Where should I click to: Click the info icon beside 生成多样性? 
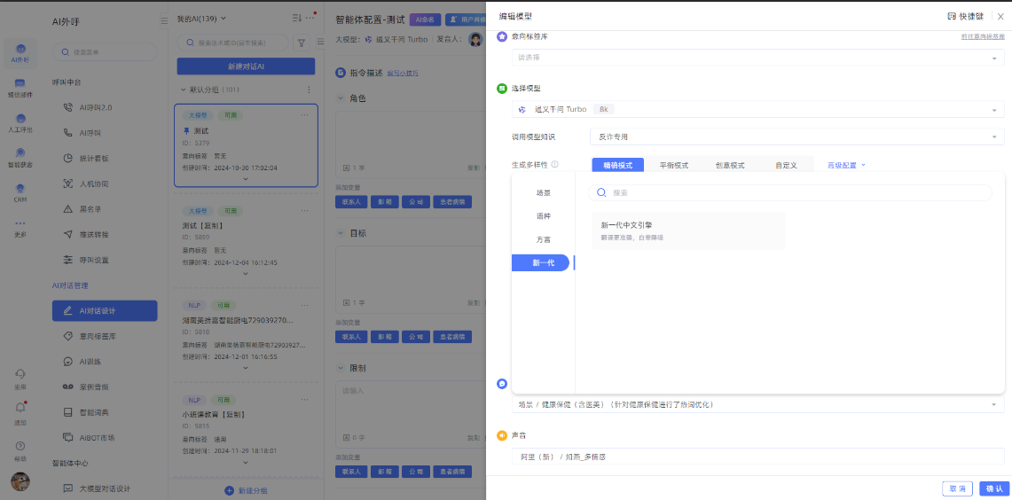(554, 165)
